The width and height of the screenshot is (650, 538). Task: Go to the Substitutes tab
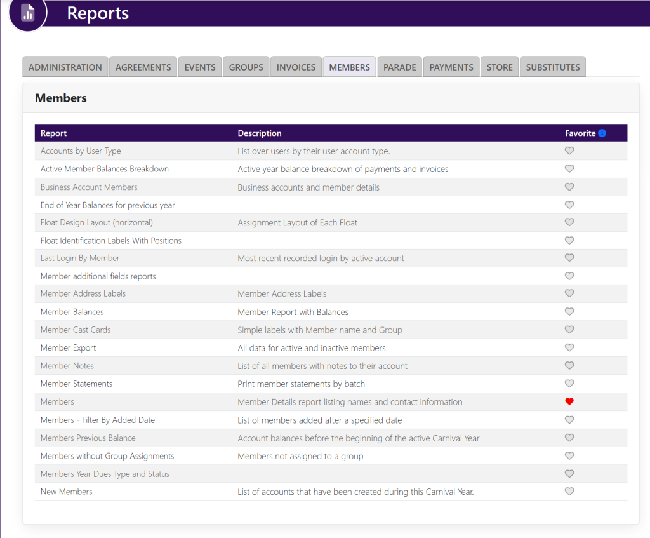pyautogui.click(x=552, y=67)
